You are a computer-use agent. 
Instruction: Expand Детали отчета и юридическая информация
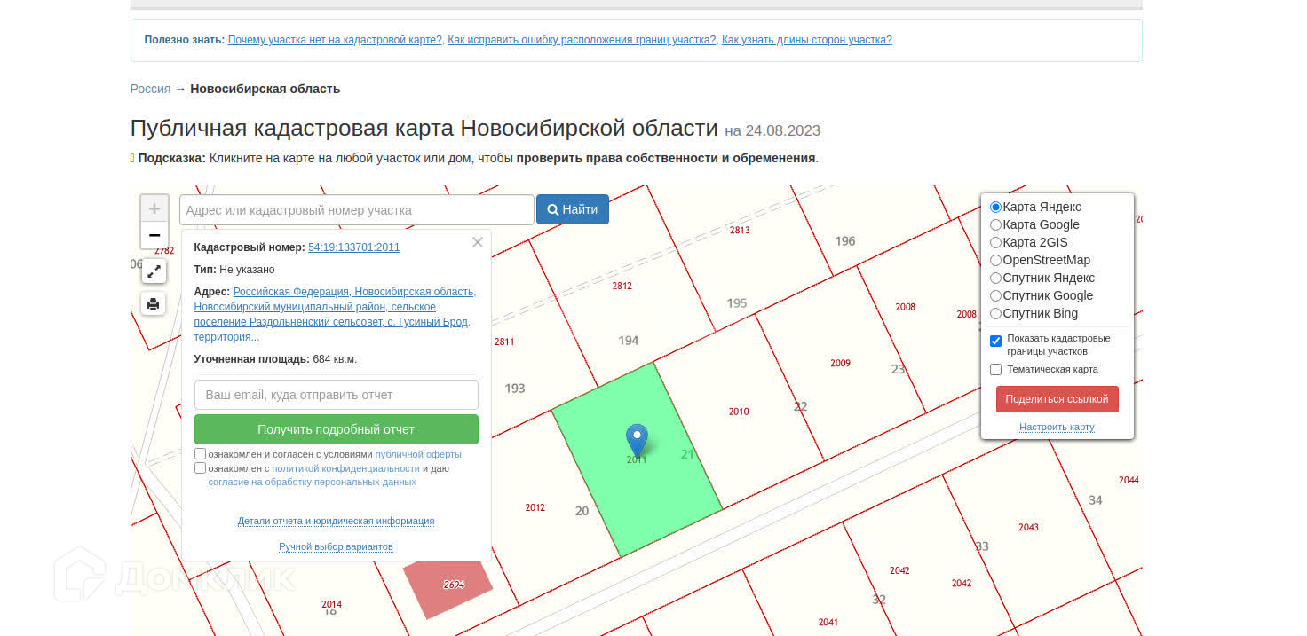click(336, 521)
